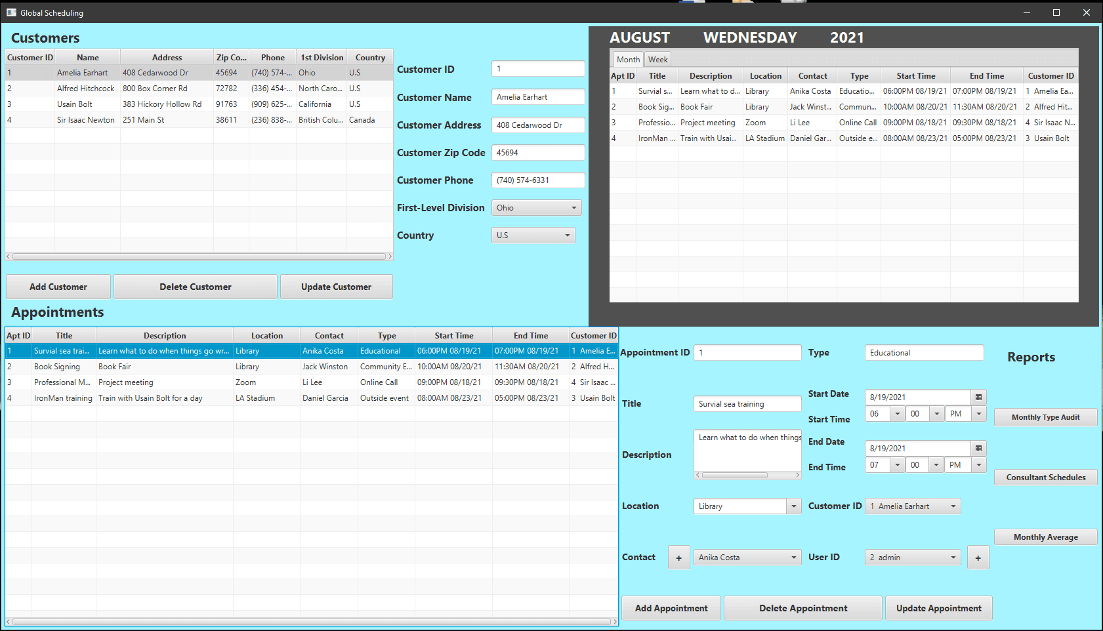Sort Appointments table by Start Time header
1103x631 pixels.
click(454, 336)
